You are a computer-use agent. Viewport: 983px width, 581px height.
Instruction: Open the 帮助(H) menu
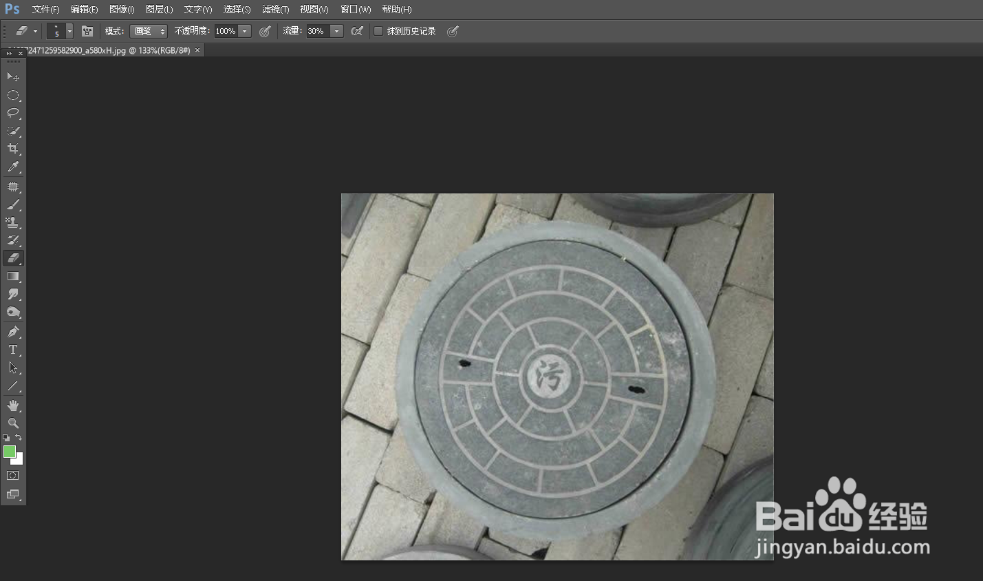(396, 10)
